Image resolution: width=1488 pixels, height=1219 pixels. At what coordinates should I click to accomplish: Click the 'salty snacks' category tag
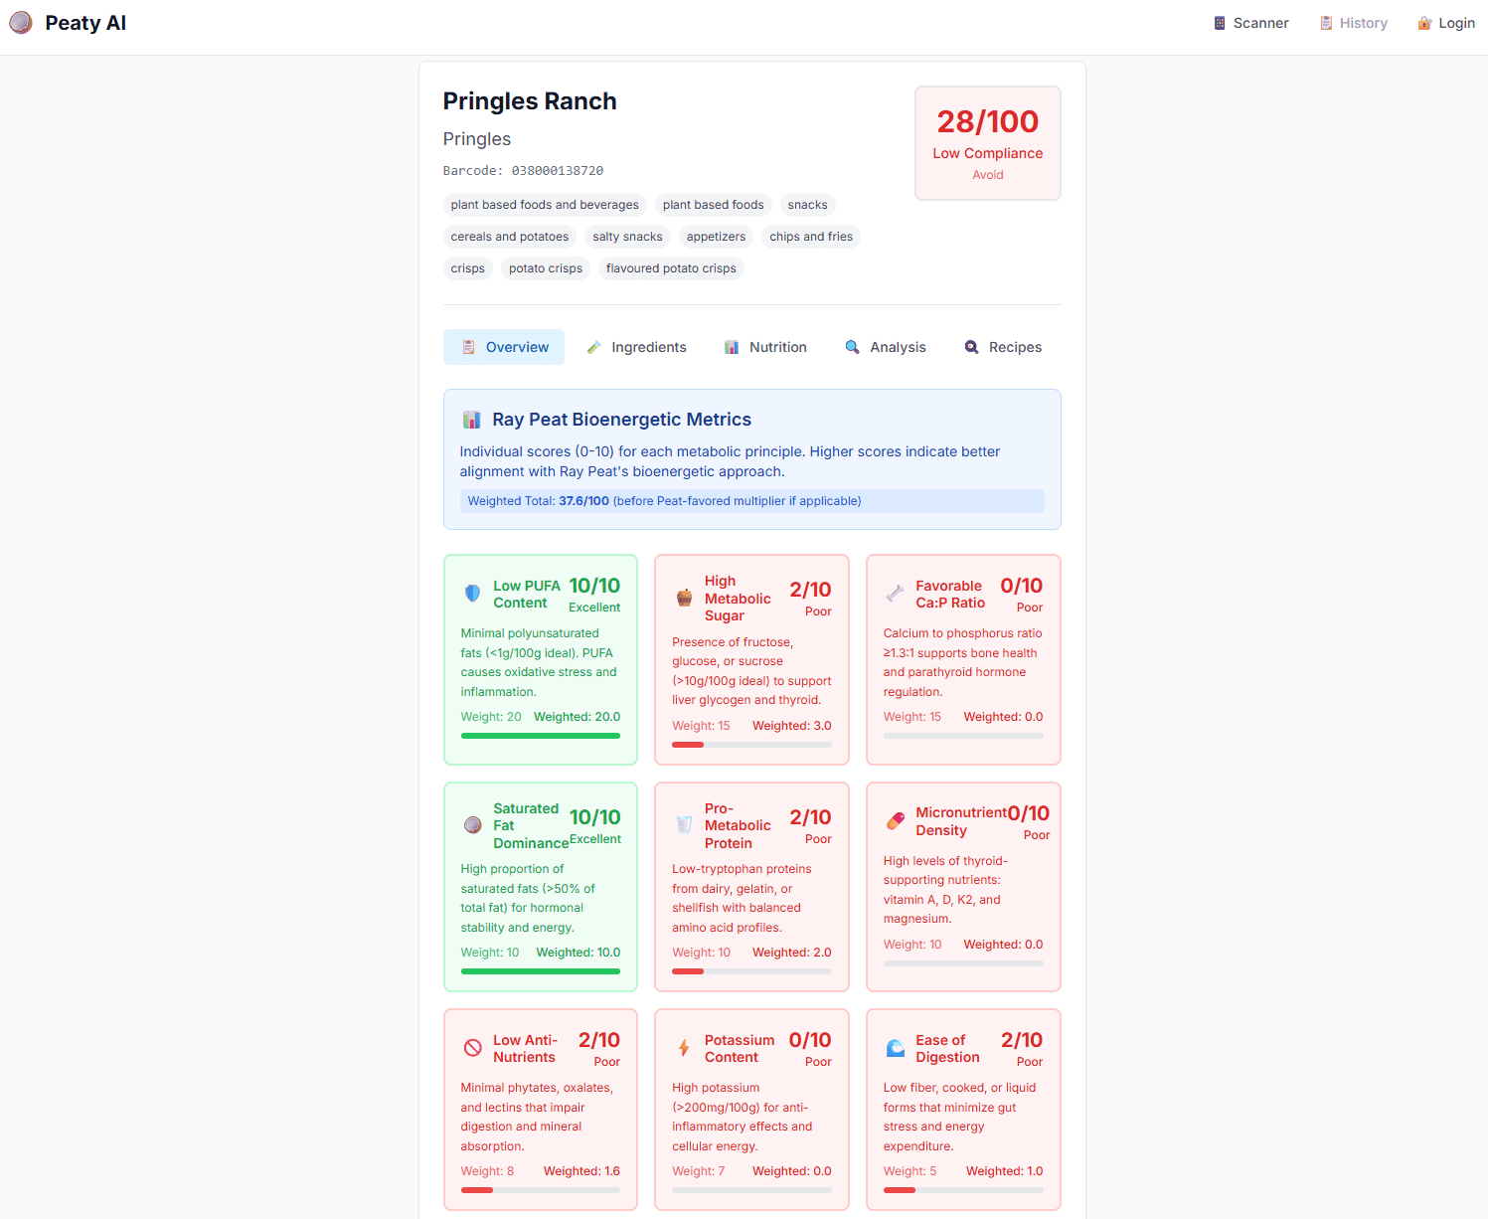pyautogui.click(x=626, y=237)
